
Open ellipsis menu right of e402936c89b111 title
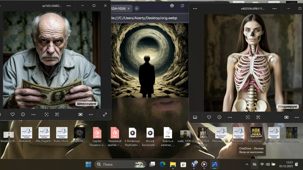tap(275, 9)
